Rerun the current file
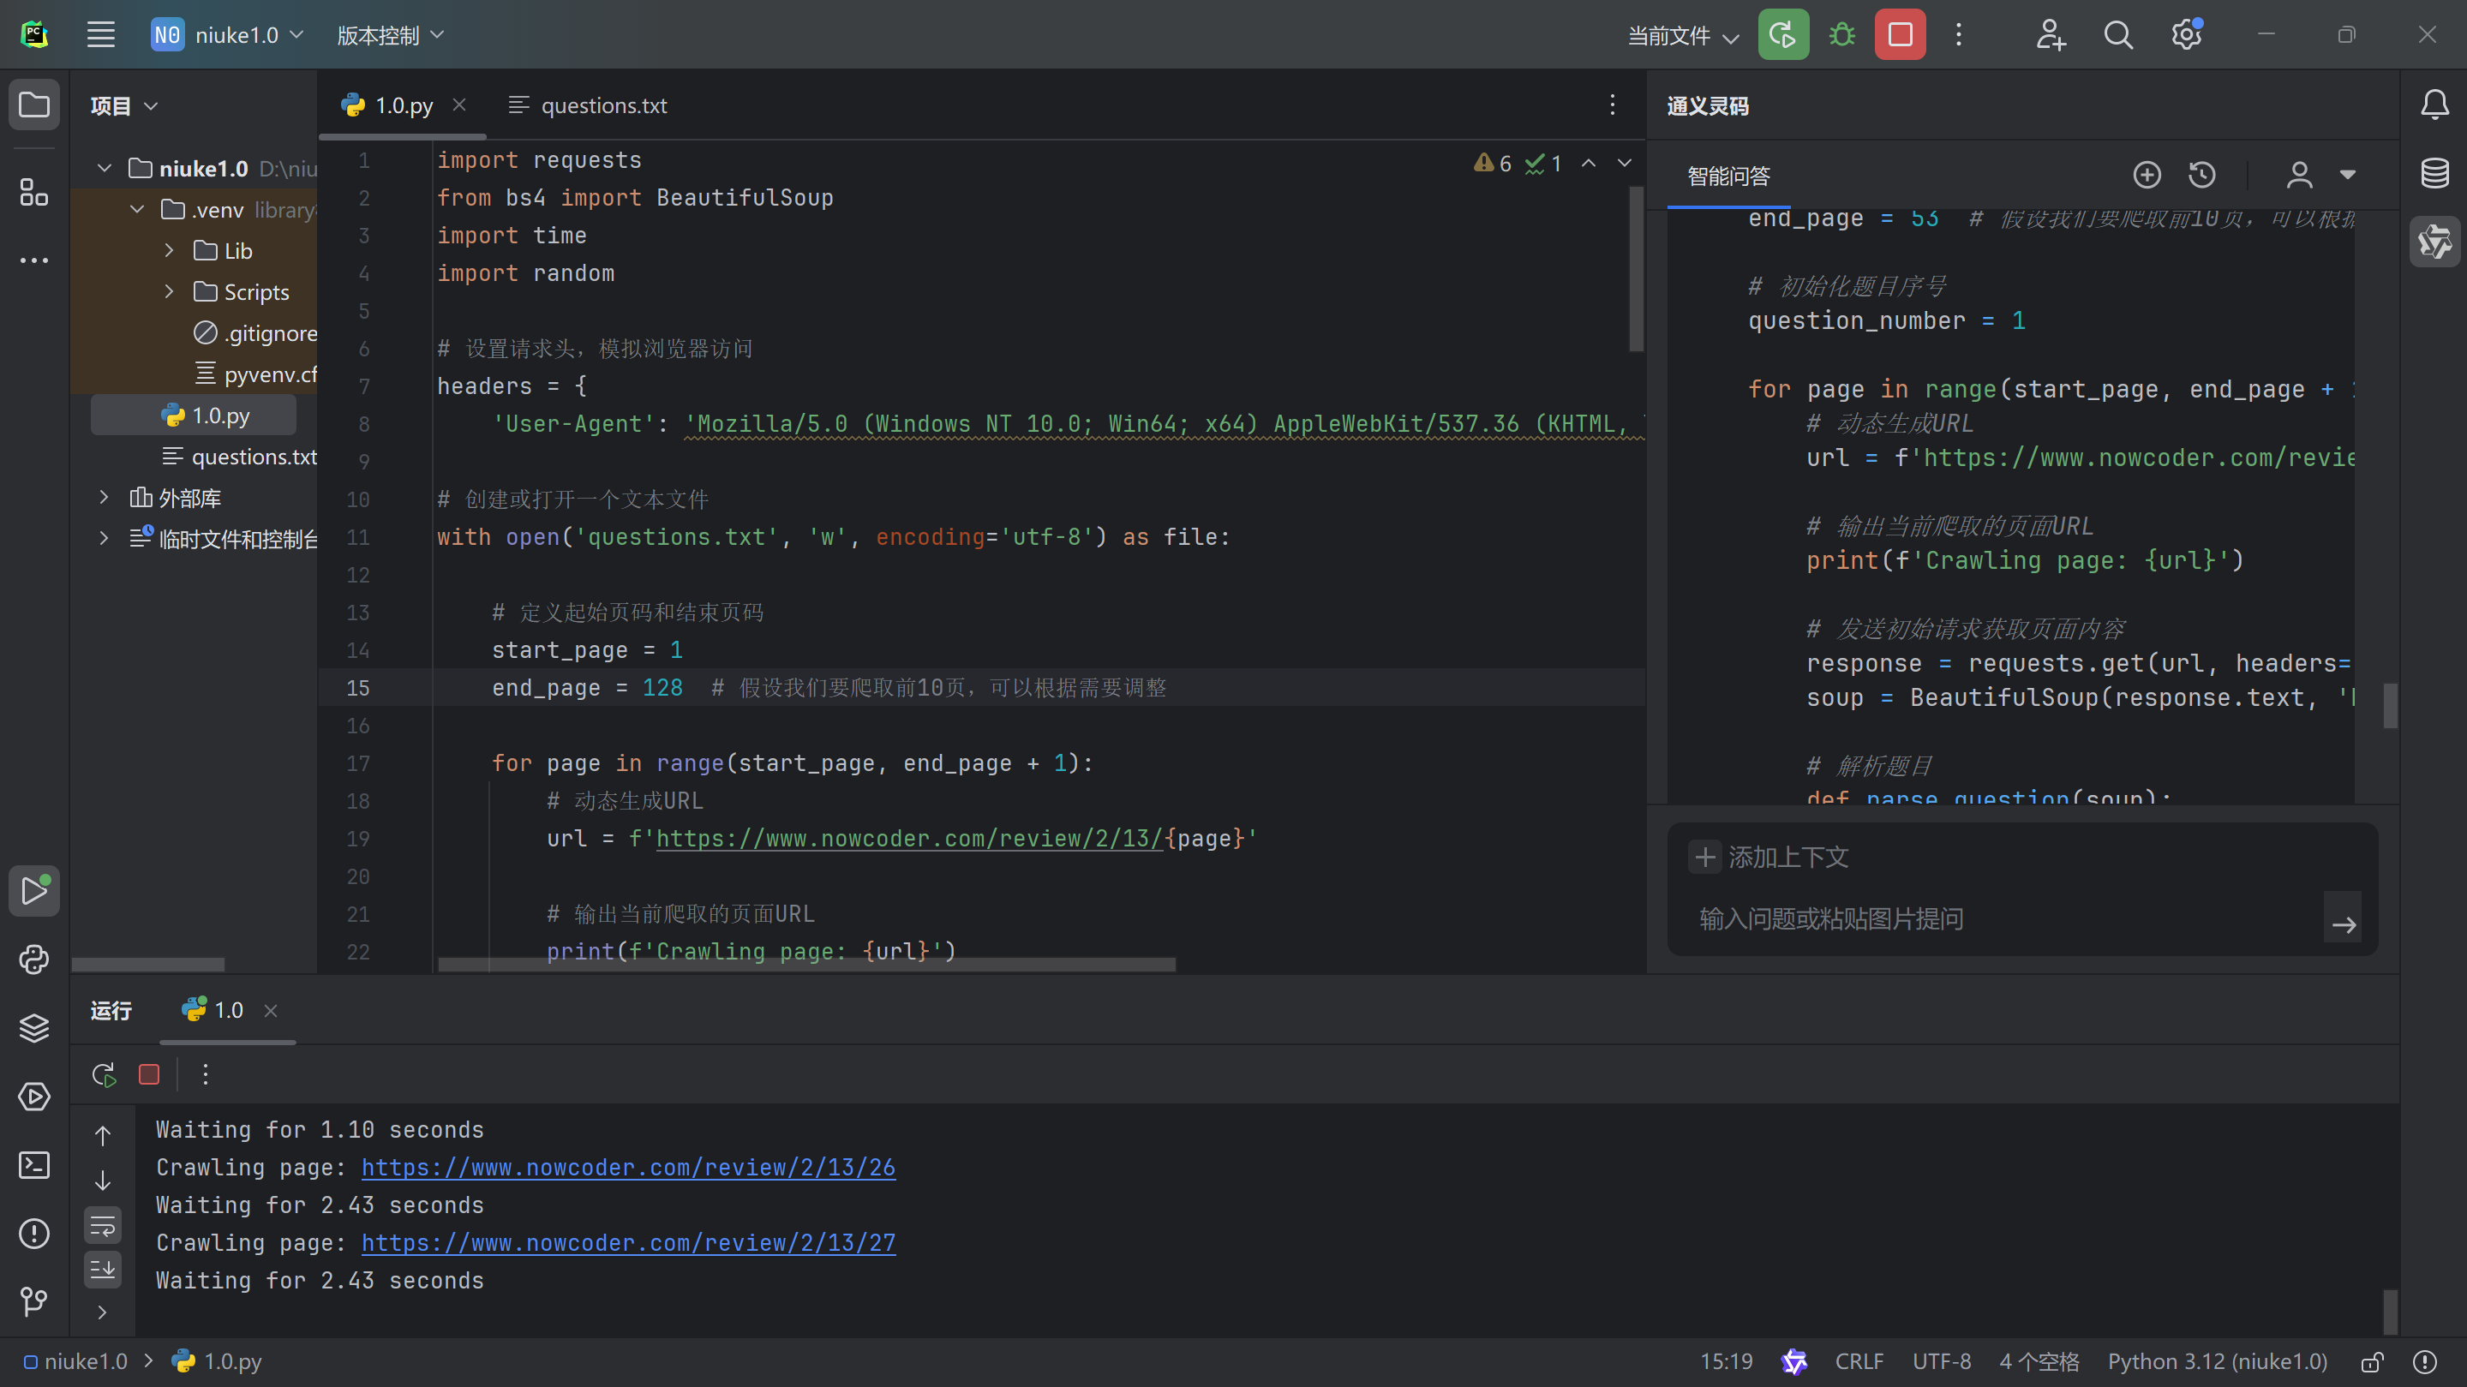2467x1387 pixels. click(1783, 35)
